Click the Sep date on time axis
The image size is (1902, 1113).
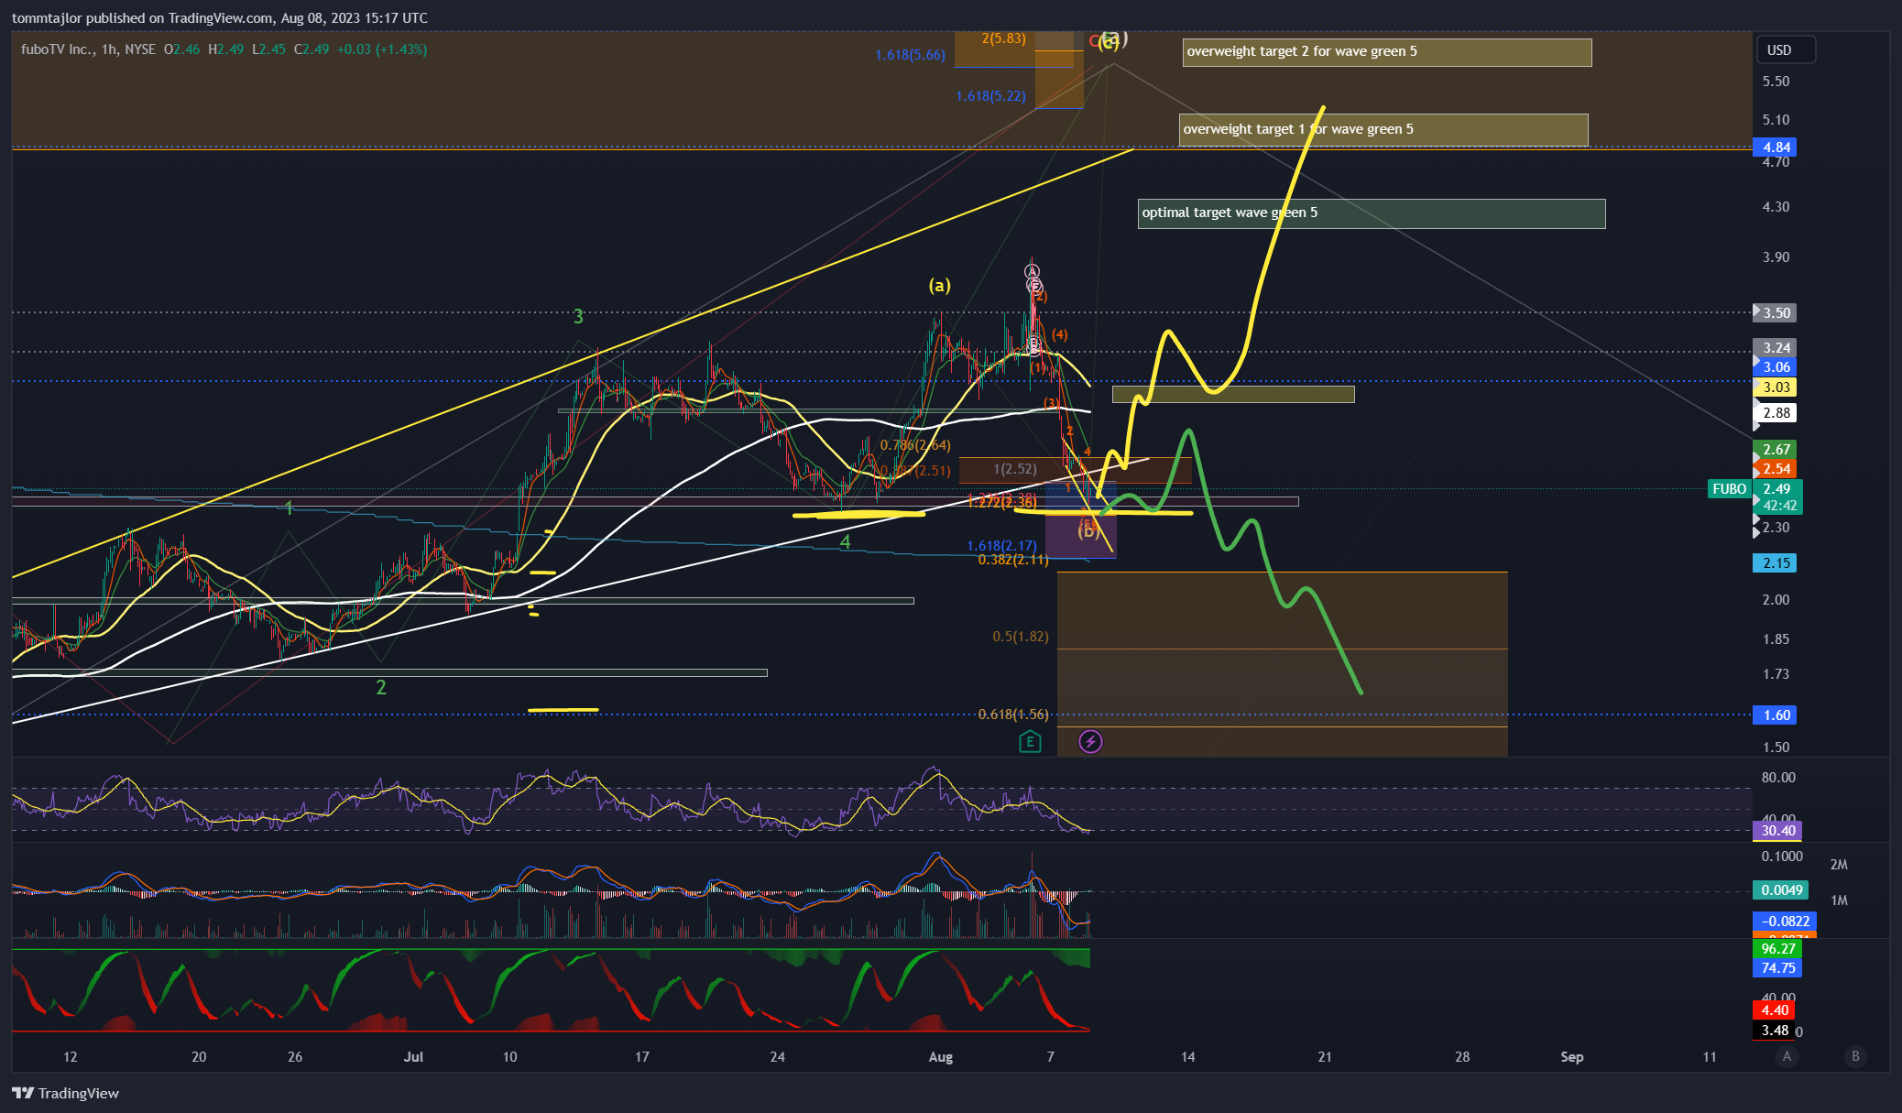(x=1572, y=1057)
